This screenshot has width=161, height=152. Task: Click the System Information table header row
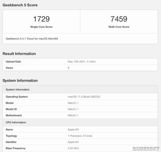(80, 89)
